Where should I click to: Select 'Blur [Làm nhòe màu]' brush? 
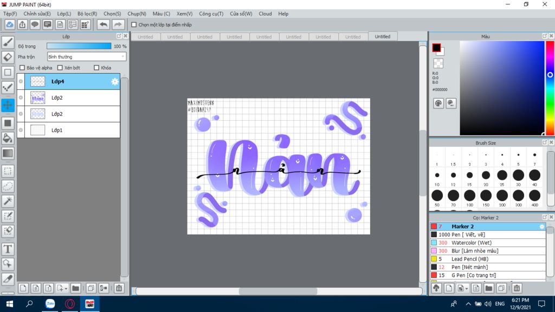pyautogui.click(x=488, y=251)
